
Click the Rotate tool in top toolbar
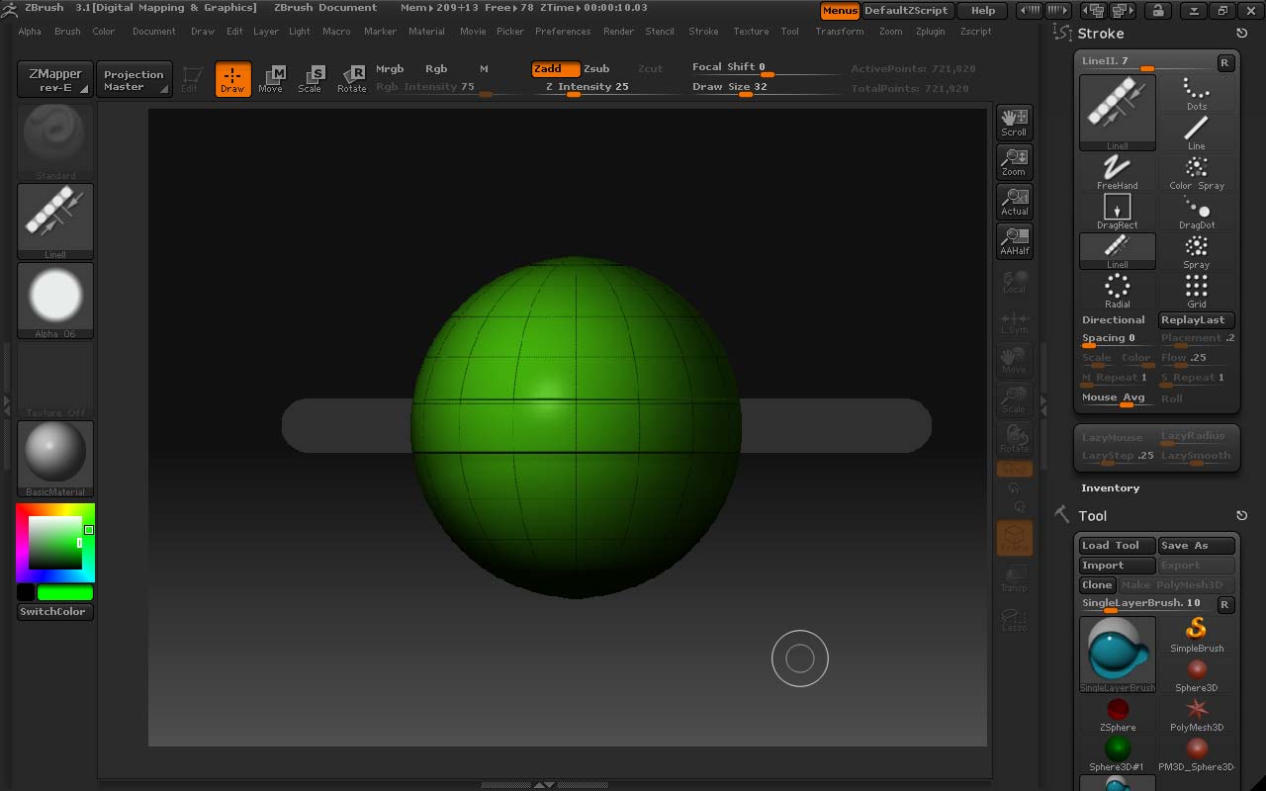click(351, 79)
